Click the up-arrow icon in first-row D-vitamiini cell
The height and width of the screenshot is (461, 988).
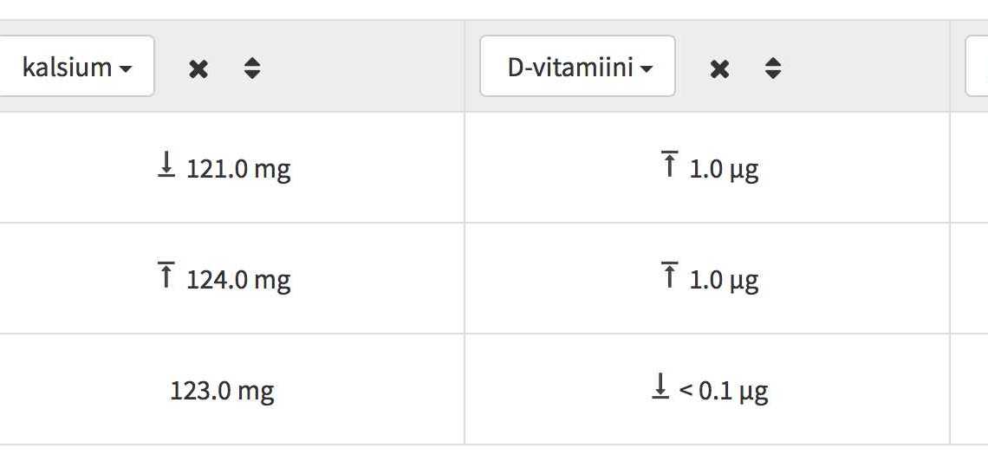click(x=670, y=165)
